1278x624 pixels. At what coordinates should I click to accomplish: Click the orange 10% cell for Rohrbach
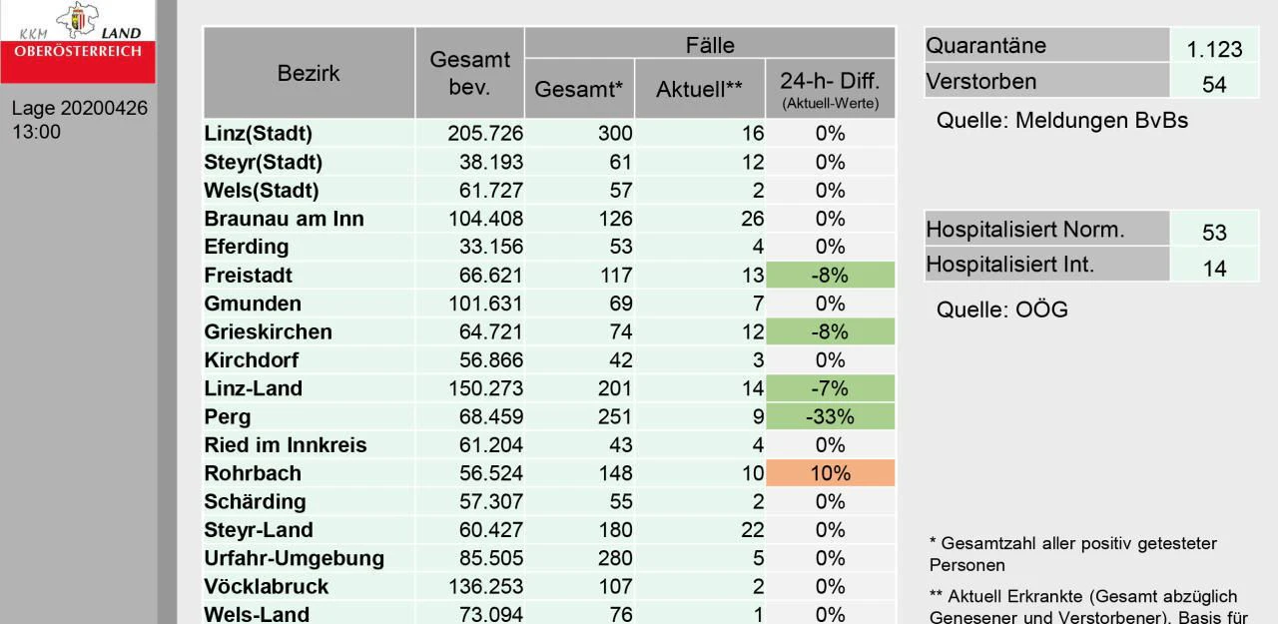(830, 473)
